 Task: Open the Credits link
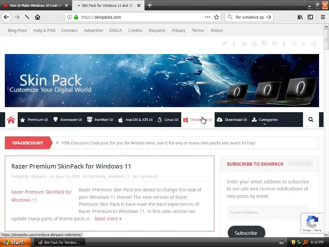(135, 31)
